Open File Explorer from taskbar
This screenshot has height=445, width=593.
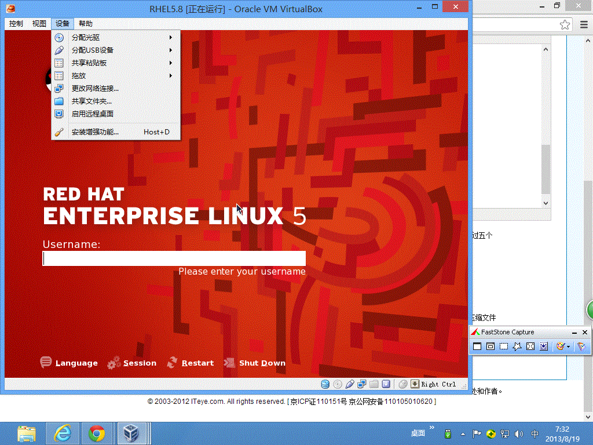[27, 433]
